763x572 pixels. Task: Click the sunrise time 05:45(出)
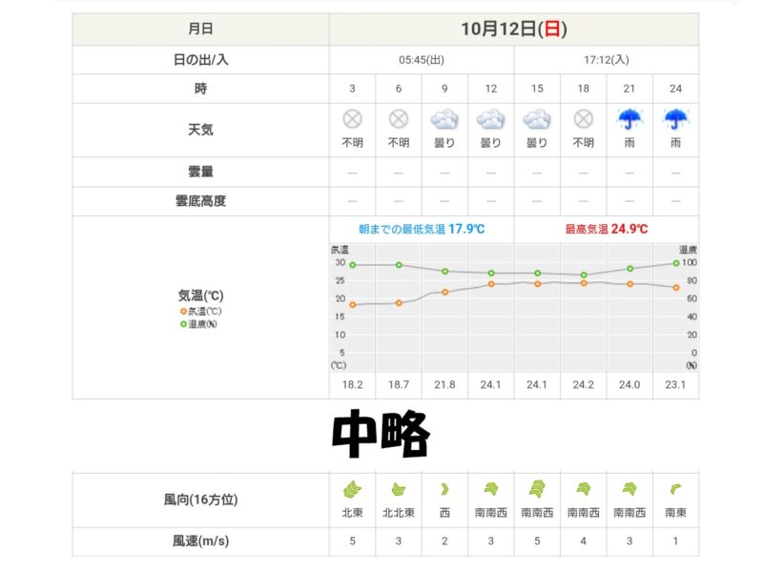pos(421,60)
